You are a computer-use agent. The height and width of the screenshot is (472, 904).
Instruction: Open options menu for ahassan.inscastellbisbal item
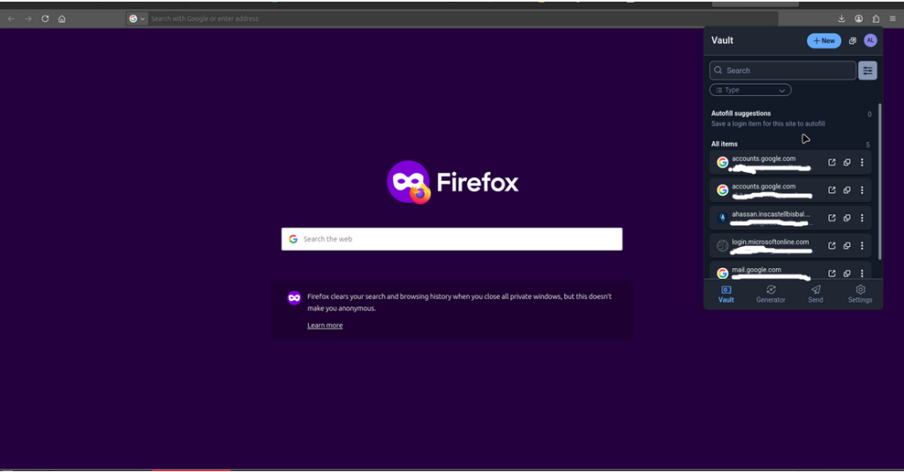tap(863, 218)
